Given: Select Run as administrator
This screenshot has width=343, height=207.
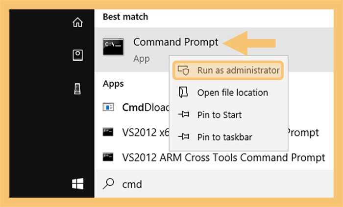Looking at the screenshot, I should [228, 70].
